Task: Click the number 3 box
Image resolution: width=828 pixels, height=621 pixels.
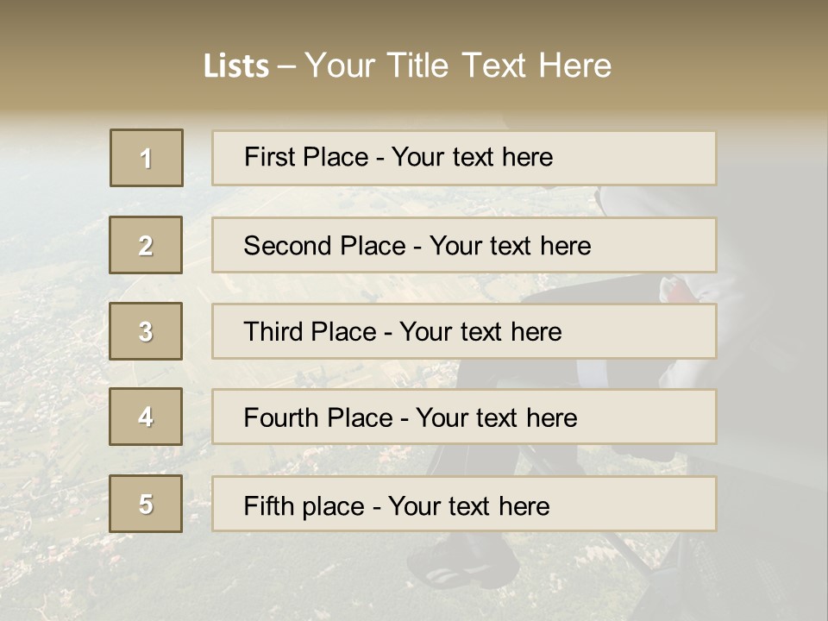Action: pyautogui.click(x=146, y=331)
